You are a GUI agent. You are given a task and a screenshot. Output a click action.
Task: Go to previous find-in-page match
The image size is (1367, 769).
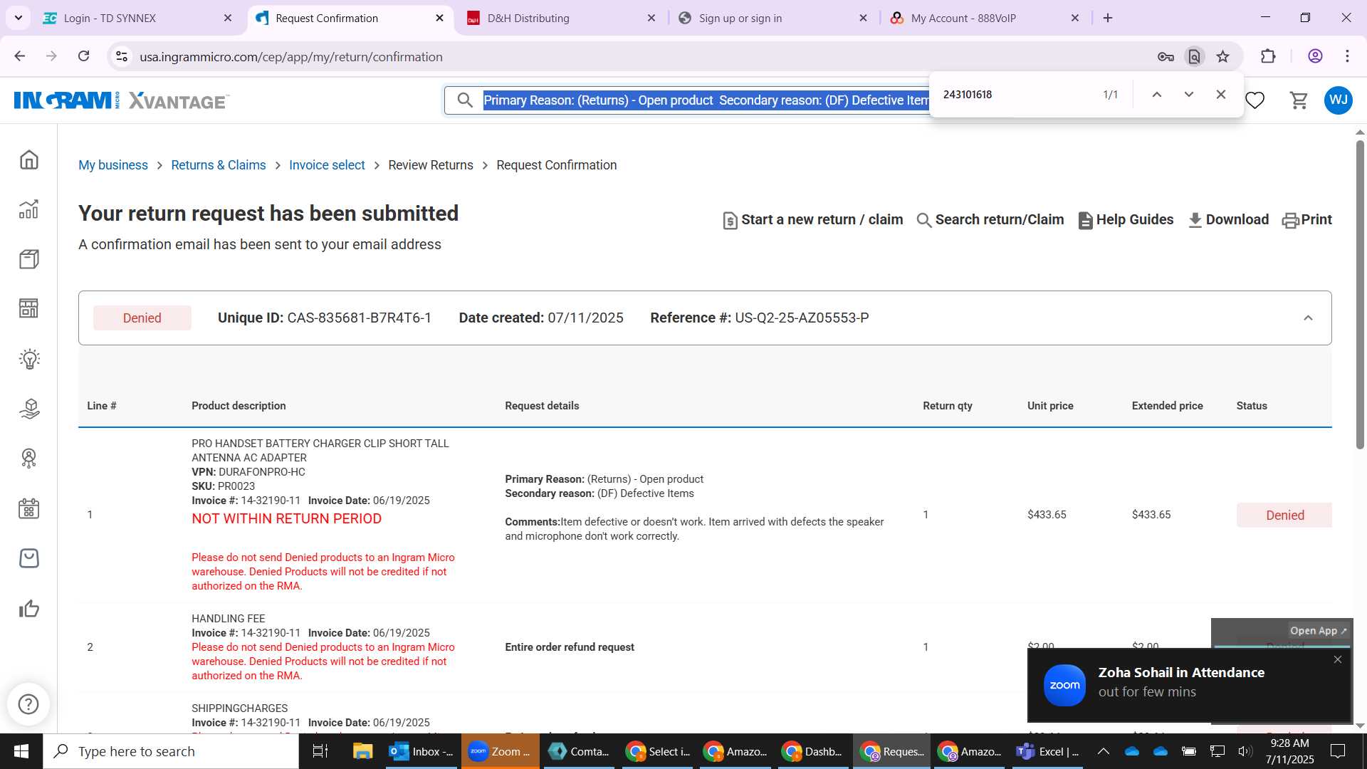pyautogui.click(x=1157, y=95)
